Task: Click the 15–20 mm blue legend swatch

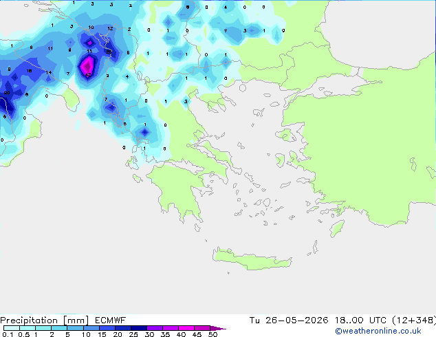Action: [x=107, y=328]
